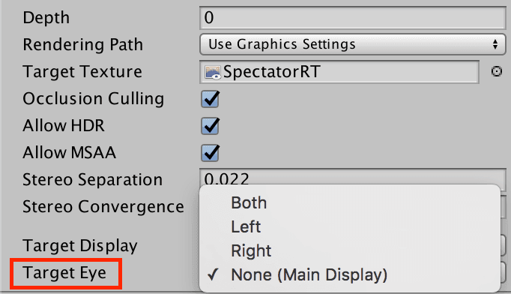The height and width of the screenshot is (294, 511).
Task: Toggle the Allow MSAA checkbox
Action: (x=211, y=153)
